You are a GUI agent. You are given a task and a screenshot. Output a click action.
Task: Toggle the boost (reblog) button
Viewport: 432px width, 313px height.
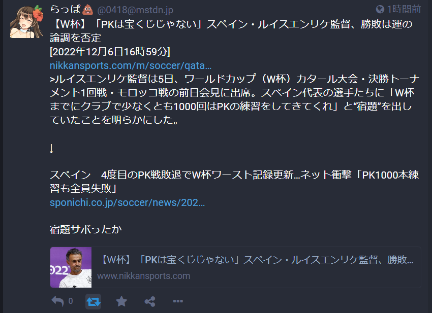pyautogui.click(x=93, y=301)
